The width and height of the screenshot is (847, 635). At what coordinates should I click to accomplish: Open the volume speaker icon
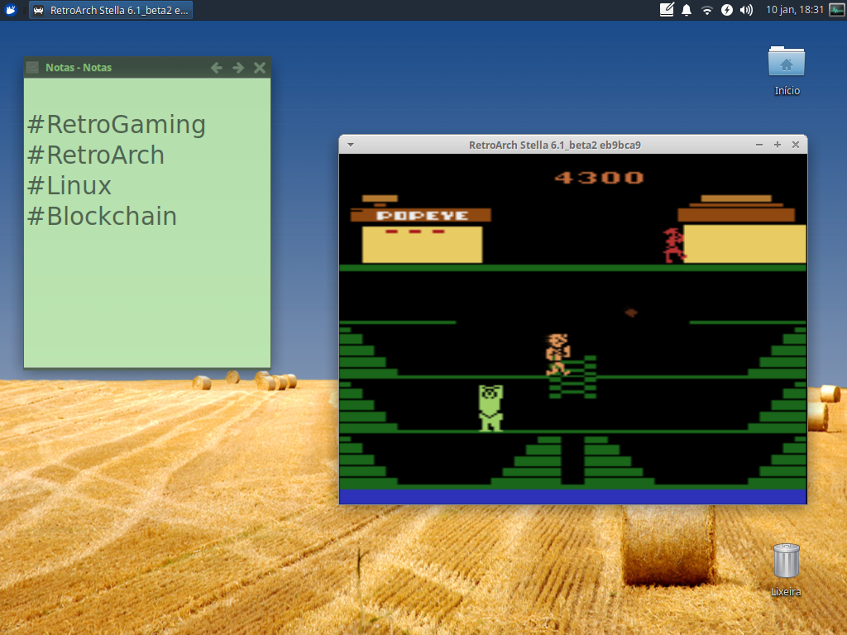pyautogui.click(x=746, y=10)
